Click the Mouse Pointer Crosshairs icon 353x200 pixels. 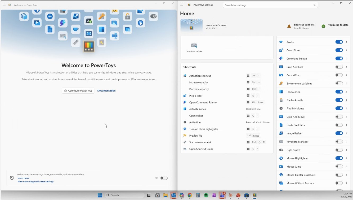(x=281, y=175)
